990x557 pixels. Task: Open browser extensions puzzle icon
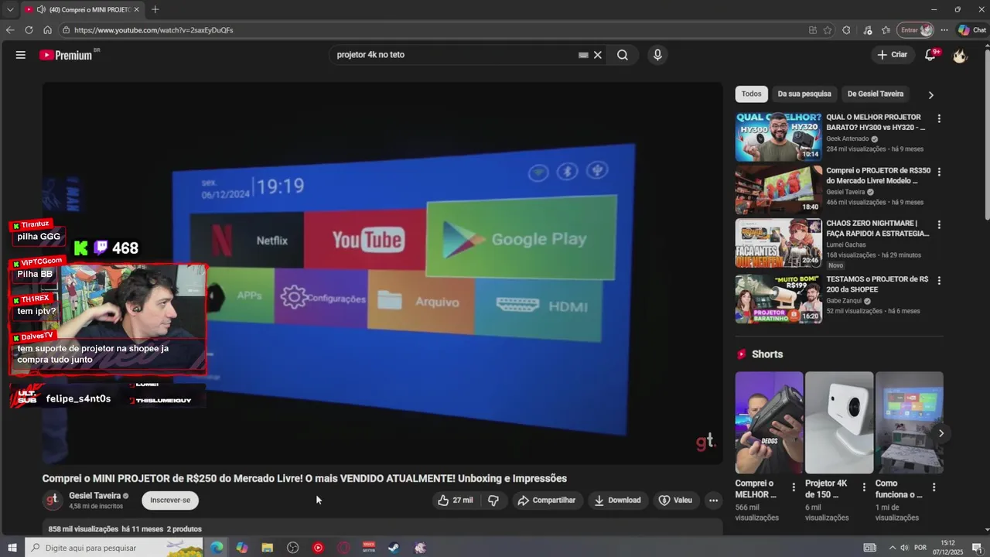pyautogui.click(x=846, y=30)
